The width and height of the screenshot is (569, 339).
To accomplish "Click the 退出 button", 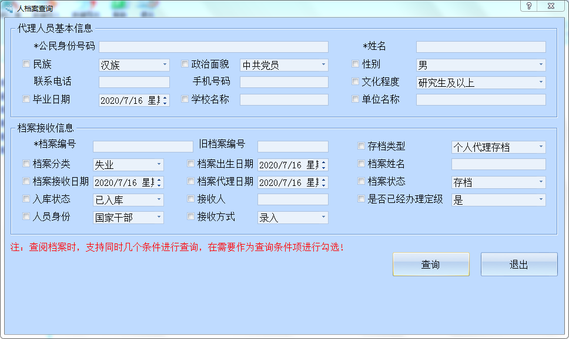I will (x=518, y=265).
